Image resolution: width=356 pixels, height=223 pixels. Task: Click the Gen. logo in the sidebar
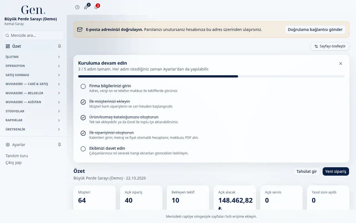click(33, 10)
